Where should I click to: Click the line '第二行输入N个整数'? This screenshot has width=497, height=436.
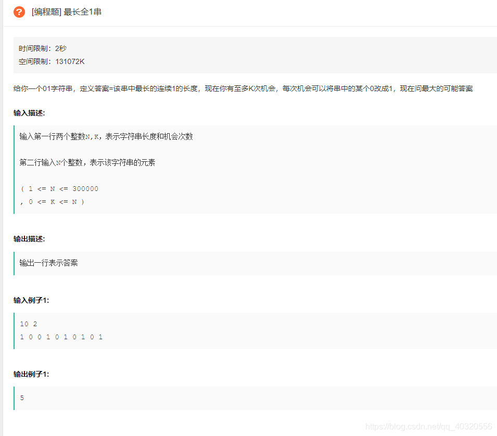(87, 162)
